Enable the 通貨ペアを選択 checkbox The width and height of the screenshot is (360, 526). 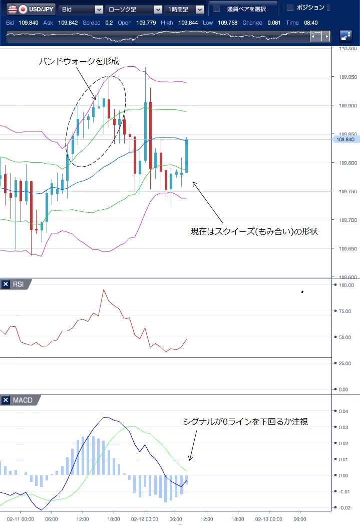tap(217, 9)
